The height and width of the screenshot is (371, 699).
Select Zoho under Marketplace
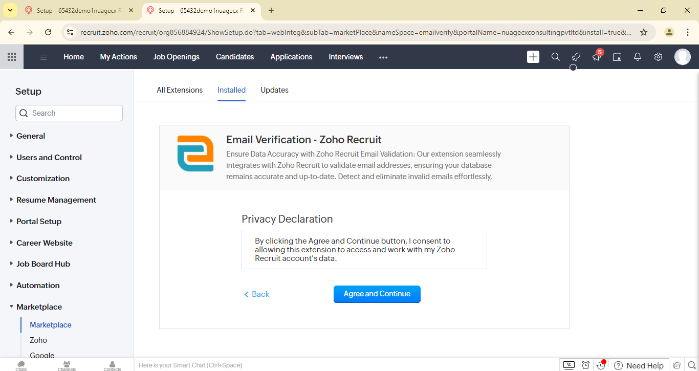(38, 340)
